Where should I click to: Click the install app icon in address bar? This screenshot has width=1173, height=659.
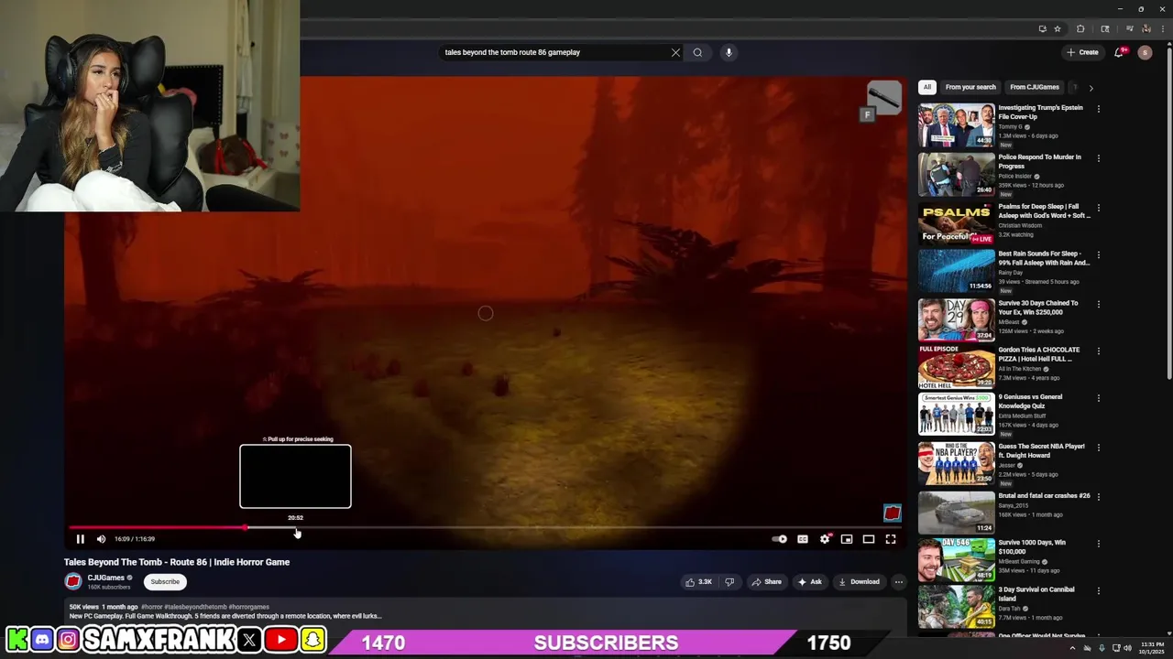pyautogui.click(x=1042, y=28)
